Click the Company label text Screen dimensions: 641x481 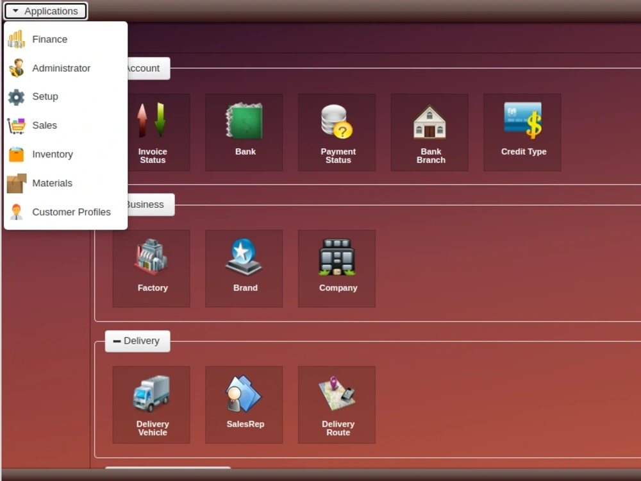click(x=338, y=288)
